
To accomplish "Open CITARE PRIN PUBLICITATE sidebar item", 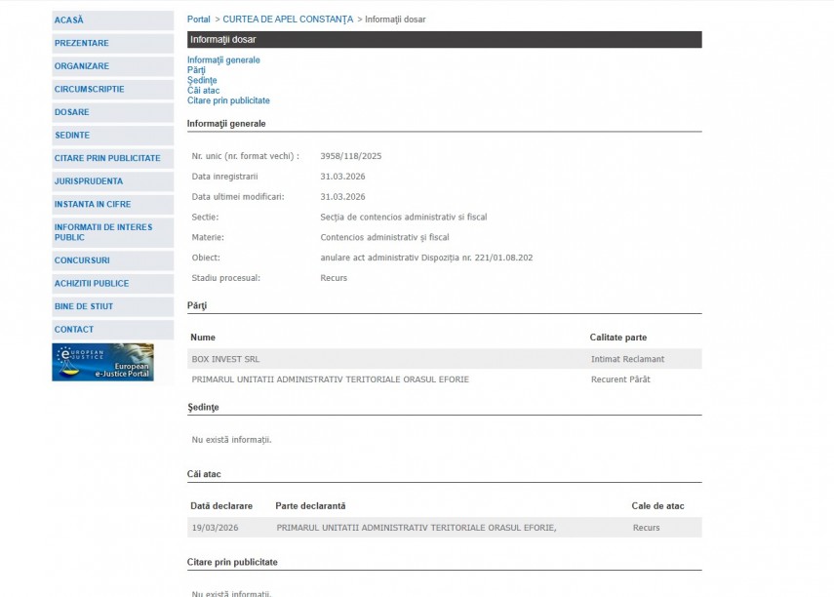I will click(x=107, y=158).
